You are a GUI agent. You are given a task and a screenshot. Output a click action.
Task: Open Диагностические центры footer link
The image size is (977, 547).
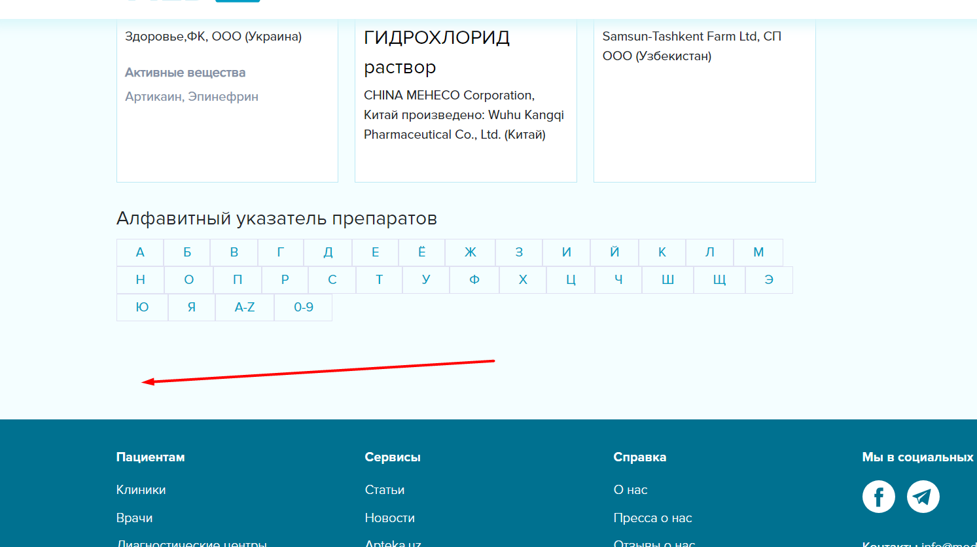click(x=192, y=542)
